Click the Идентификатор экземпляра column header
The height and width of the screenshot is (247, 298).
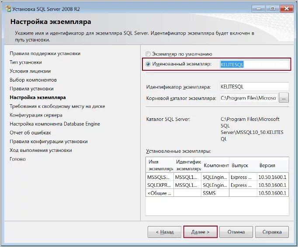coord(187,165)
